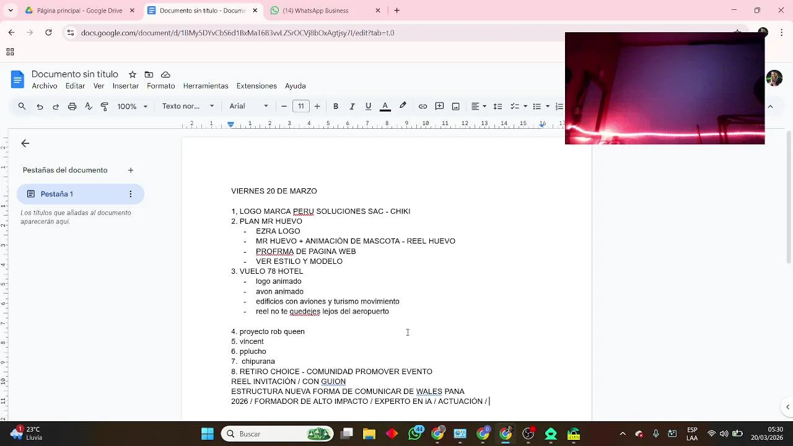
Task: Open the Ver menu
Action: pyautogui.click(x=99, y=86)
